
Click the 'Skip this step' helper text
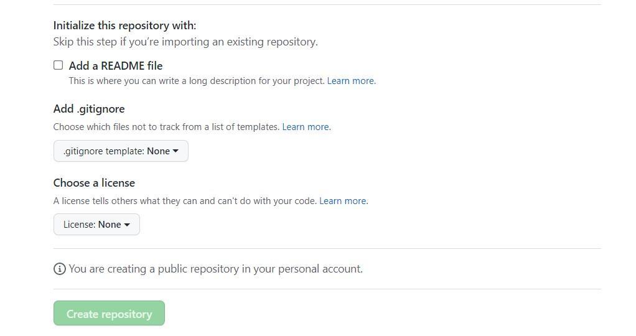coord(185,42)
